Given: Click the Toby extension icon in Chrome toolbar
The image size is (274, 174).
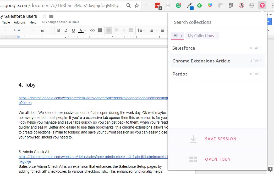Looking at the screenshot, I should (x=262, y=5).
